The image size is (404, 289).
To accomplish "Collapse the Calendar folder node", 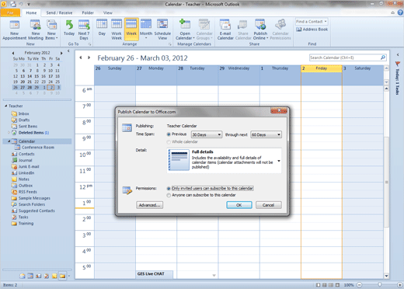I will (x=9, y=141).
